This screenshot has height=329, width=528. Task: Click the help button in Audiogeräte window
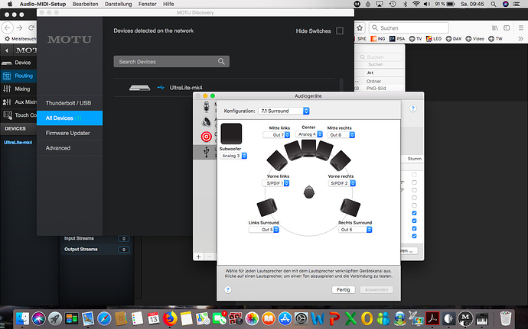(413, 108)
